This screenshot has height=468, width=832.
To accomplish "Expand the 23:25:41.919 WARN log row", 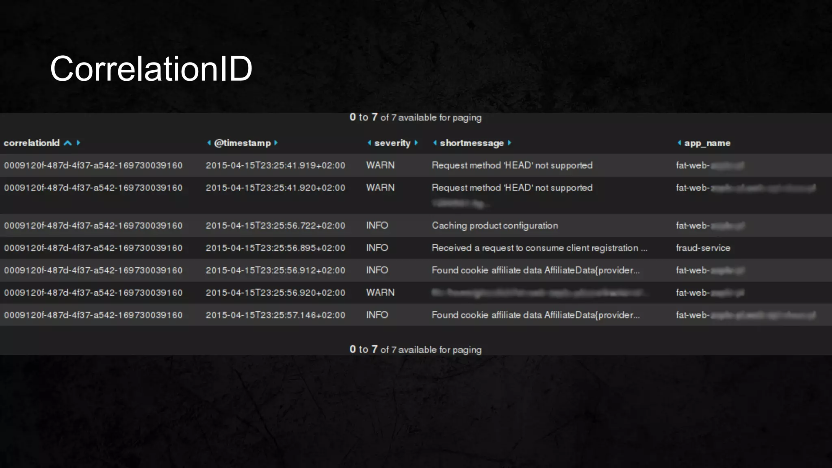I will coord(416,165).
